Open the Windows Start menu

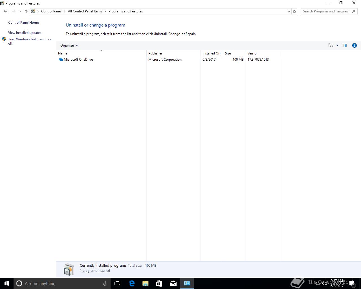tap(7, 283)
